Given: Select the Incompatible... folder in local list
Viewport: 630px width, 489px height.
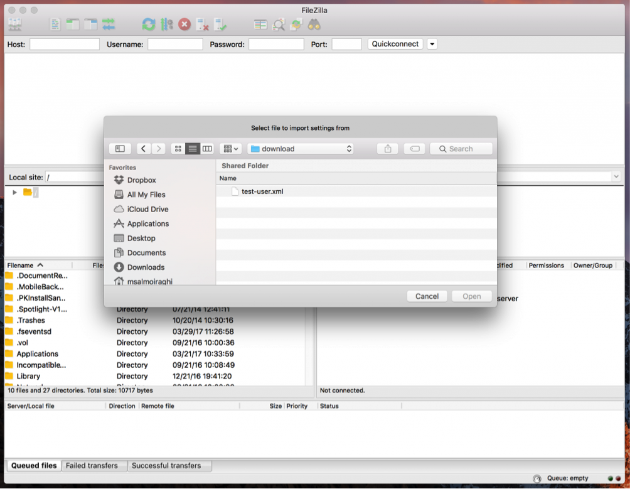Looking at the screenshot, I should tap(41, 365).
